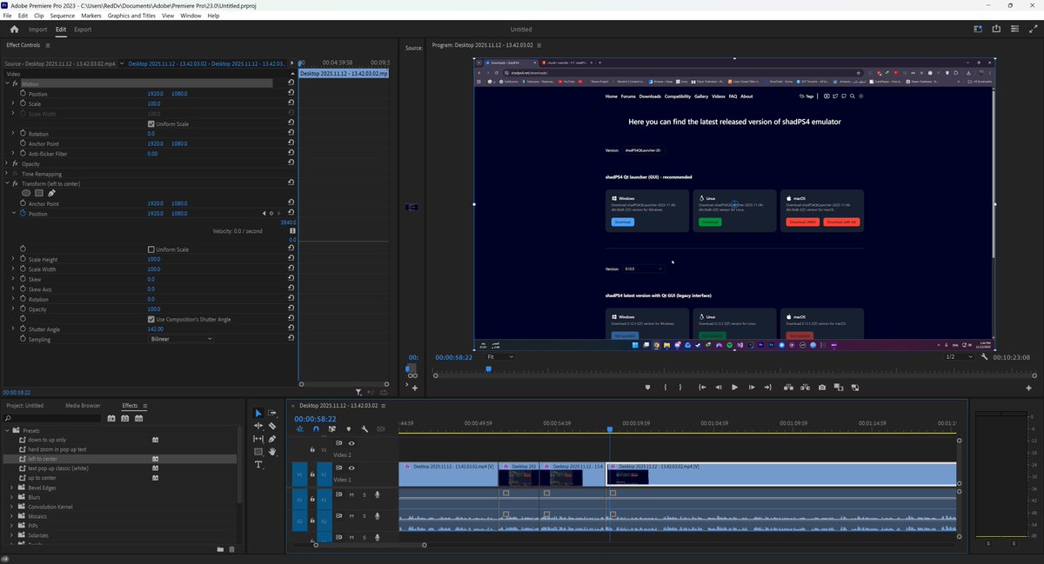Open Program monitor settings wrench
The width and height of the screenshot is (1044, 564).
point(984,357)
